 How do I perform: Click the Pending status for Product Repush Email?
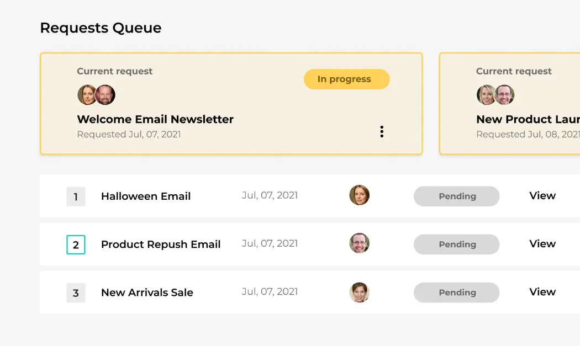point(456,244)
